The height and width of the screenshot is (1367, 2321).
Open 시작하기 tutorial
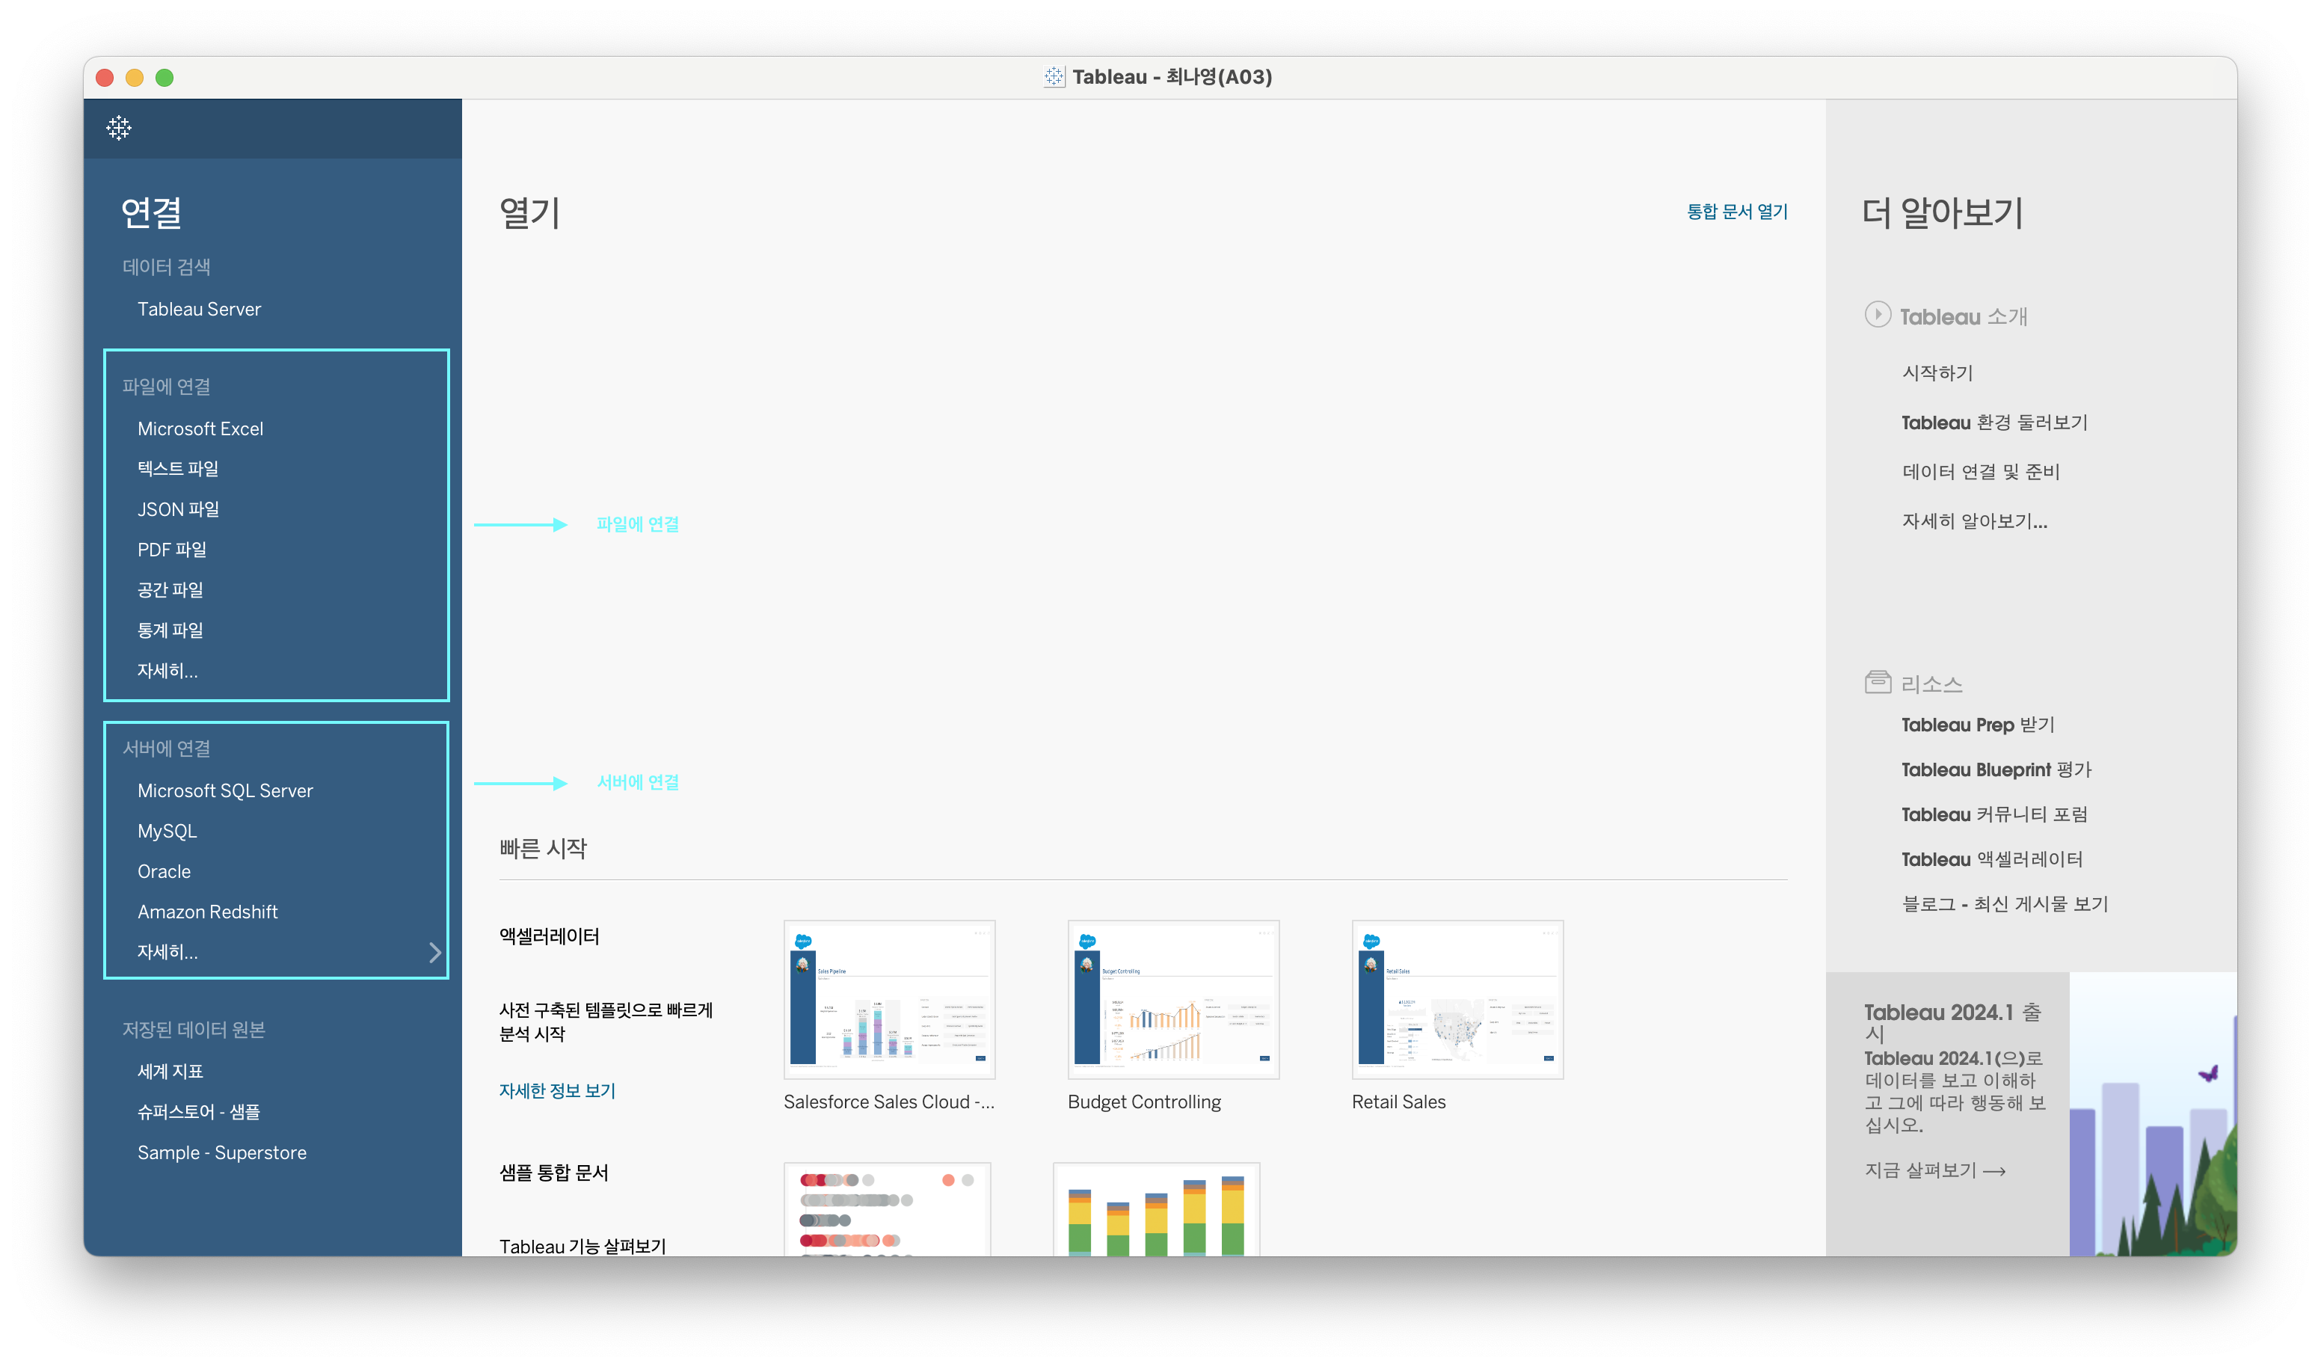click(x=1937, y=373)
